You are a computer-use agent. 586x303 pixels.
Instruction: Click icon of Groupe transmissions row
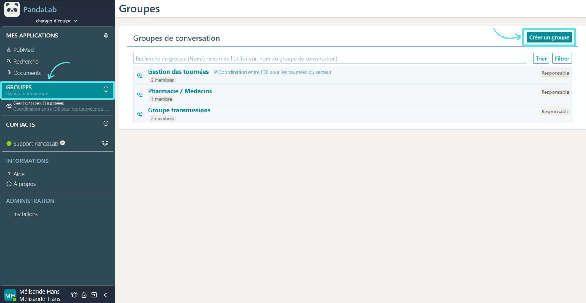click(140, 114)
